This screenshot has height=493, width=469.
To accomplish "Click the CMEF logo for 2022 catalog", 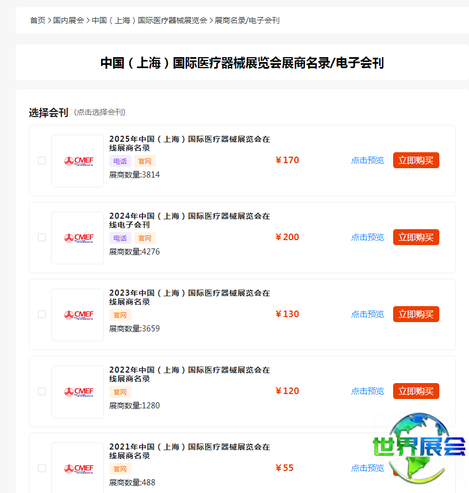I will tap(78, 392).
